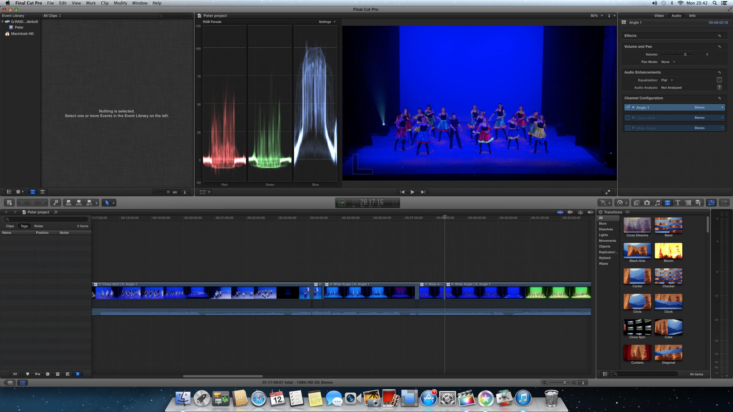
Task: Open the Enhancements magic wand menu
Action: [605, 203]
